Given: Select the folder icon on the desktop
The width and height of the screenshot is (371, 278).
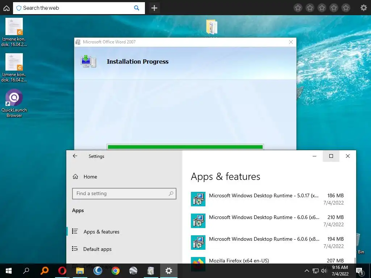Looking at the screenshot, I should pos(212,27).
